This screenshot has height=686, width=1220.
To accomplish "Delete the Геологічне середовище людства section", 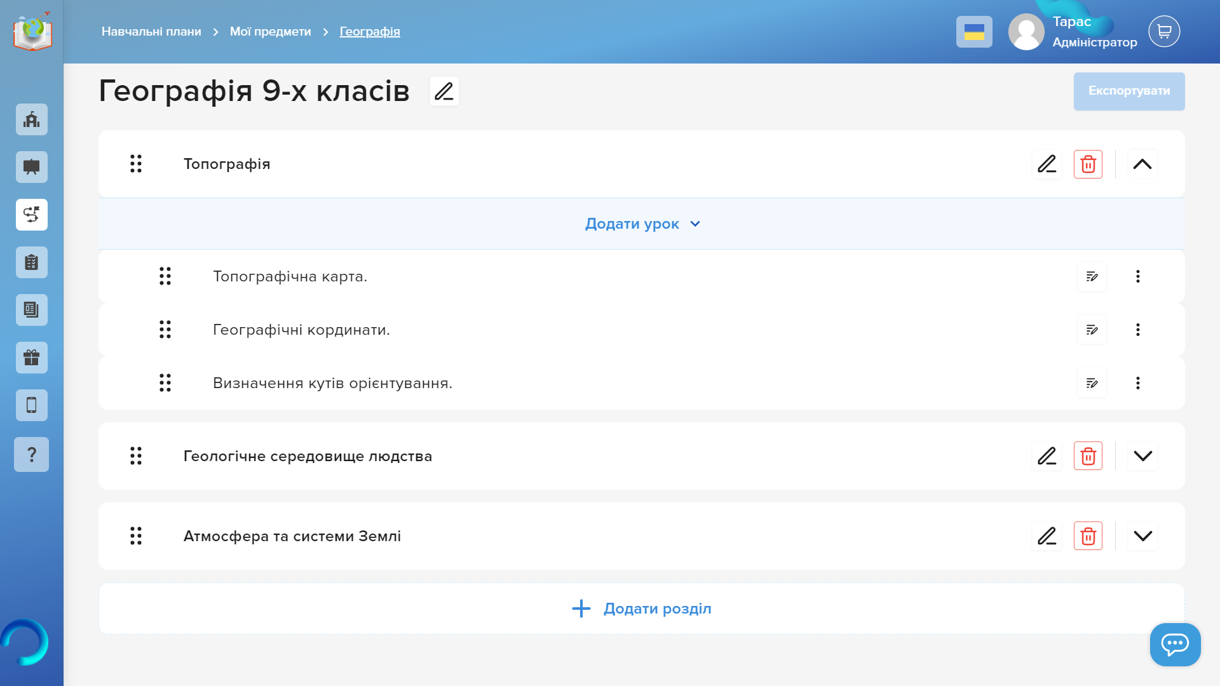I will 1088,456.
